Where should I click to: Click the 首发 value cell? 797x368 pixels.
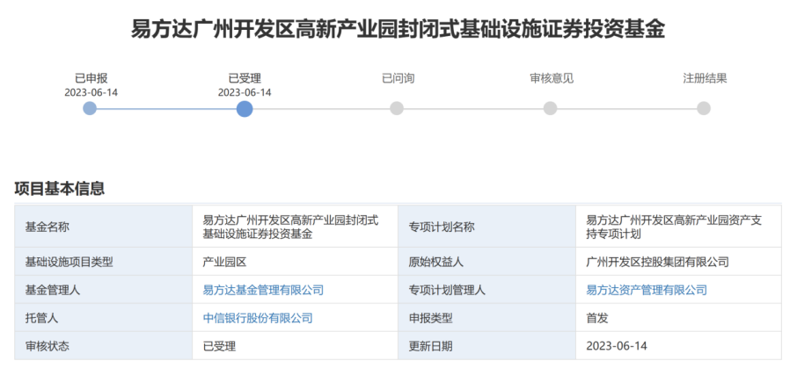click(678, 318)
